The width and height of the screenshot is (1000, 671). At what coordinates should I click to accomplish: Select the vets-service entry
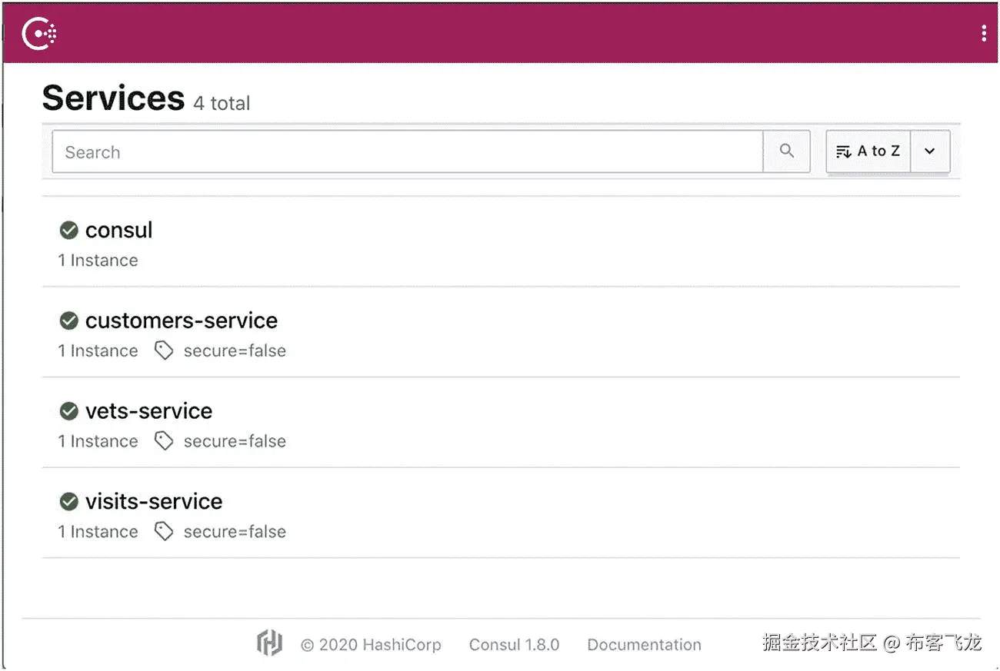click(148, 411)
